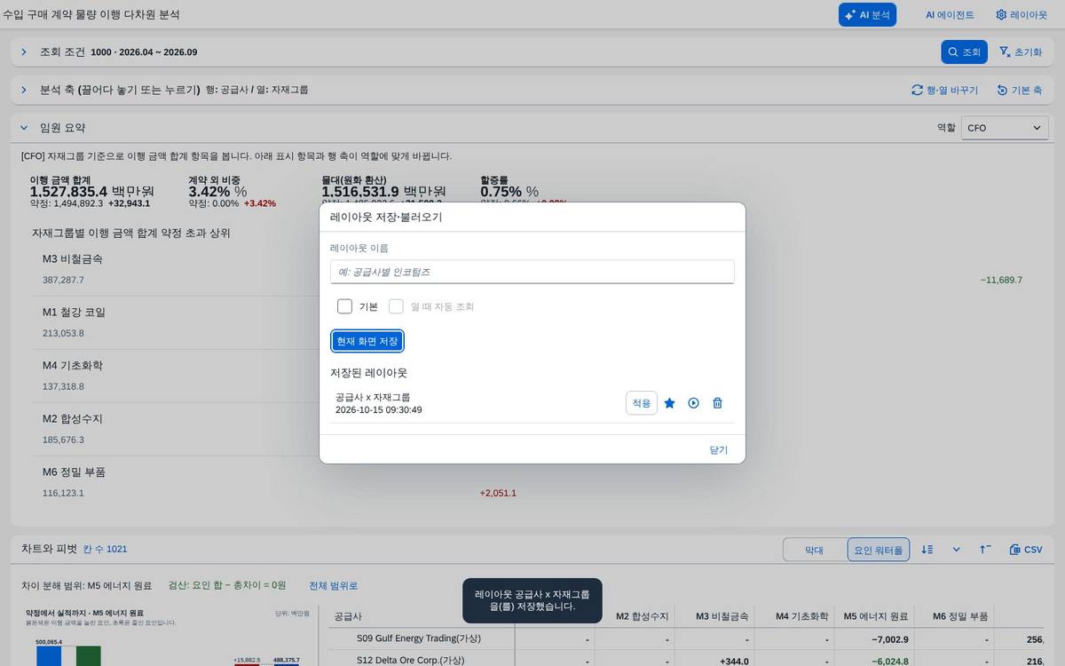The width and height of the screenshot is (1065, 666).
Task: Click the 조회 search button
Action: click(964, 52)
